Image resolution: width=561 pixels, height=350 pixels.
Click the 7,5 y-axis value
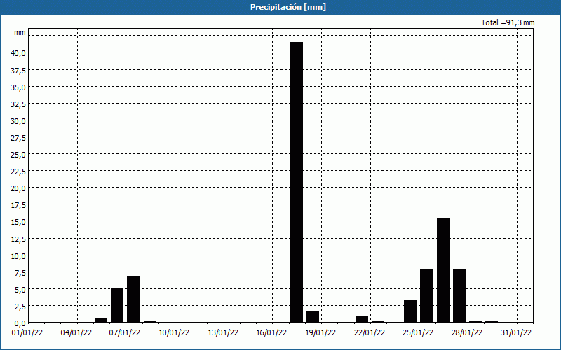coord(20,272)
